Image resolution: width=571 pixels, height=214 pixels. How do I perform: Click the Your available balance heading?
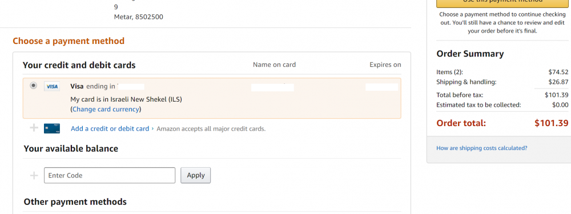pyautogui.click(x=71, y=148)
